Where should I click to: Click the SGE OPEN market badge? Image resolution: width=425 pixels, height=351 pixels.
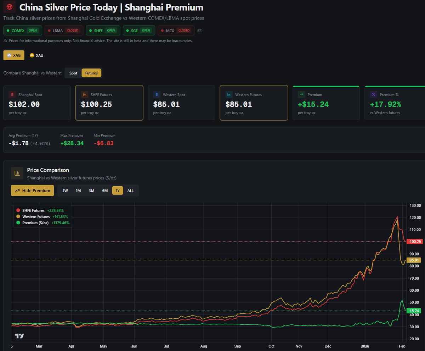click(x=139, y=31)
